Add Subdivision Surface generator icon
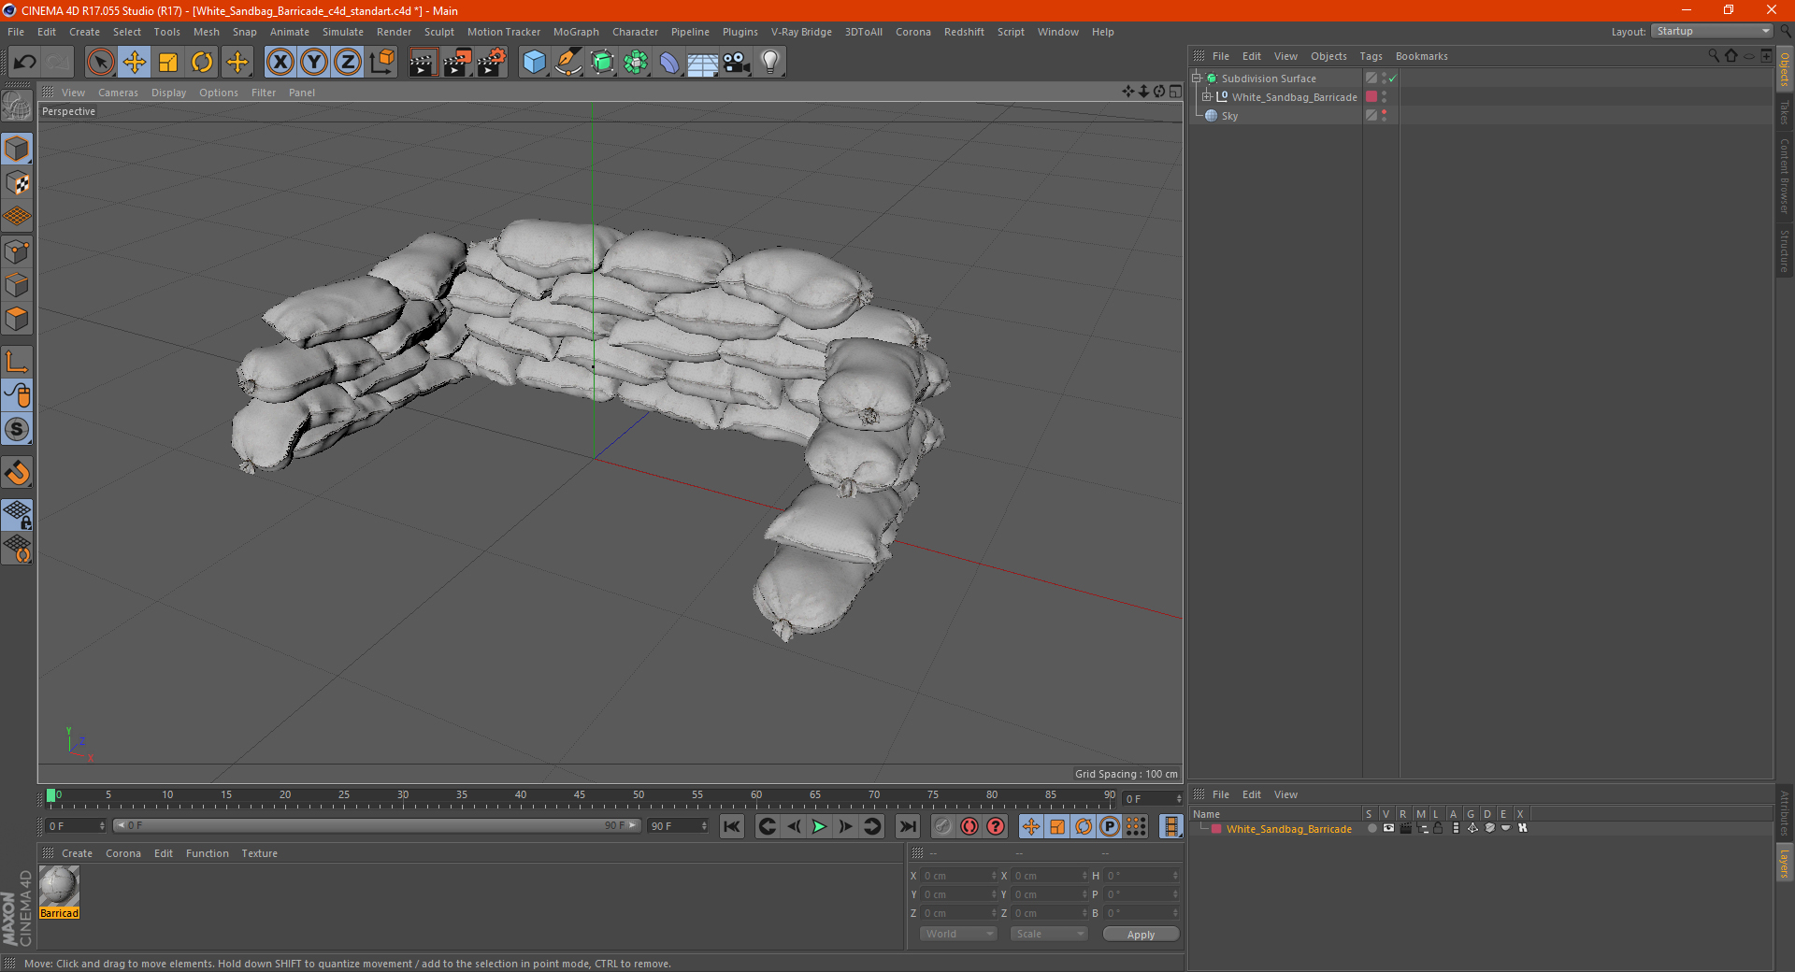The height and width of the screenshot is (972, 1795). (x=602, y=63)
